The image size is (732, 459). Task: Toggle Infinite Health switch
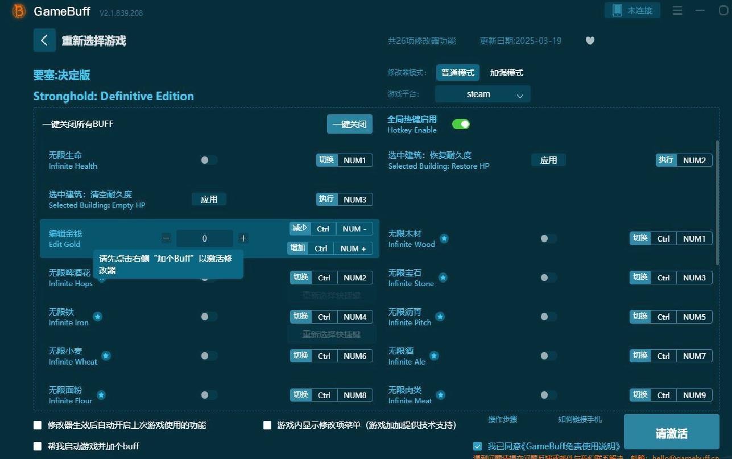209,160
